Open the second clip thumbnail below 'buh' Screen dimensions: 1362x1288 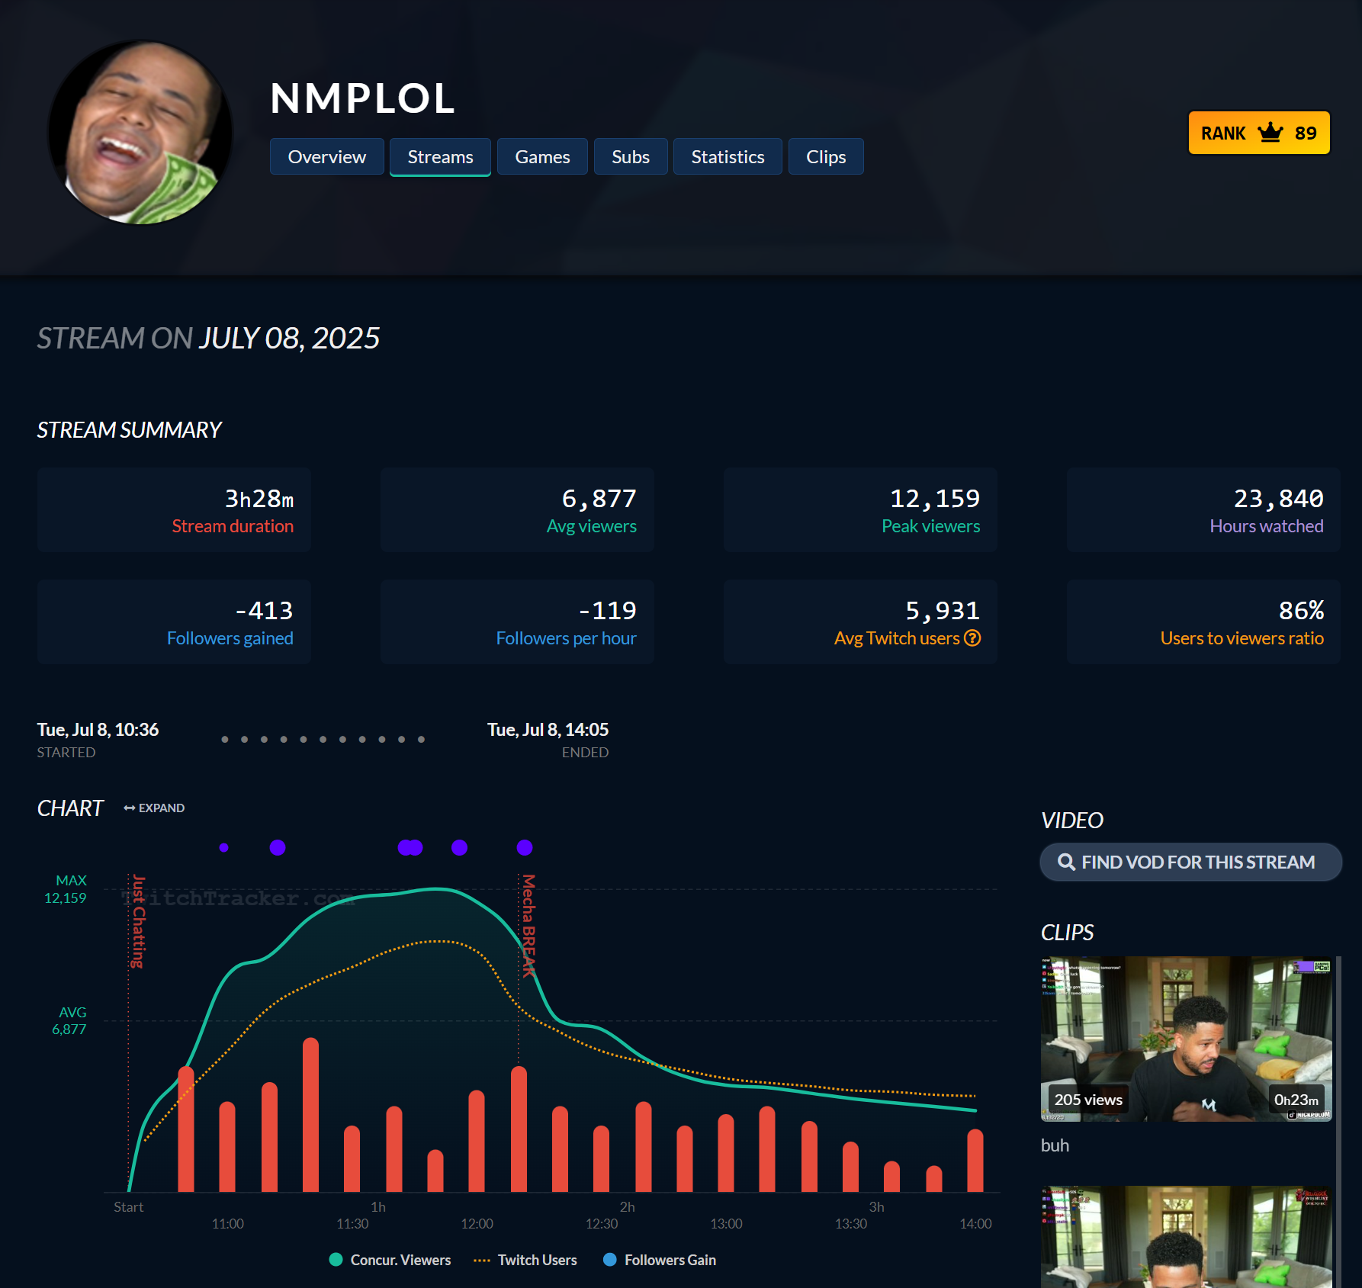click(1187, 1237)
